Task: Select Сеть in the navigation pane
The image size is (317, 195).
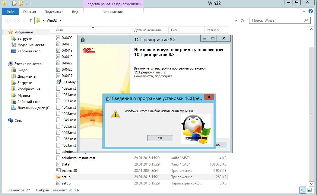Action: 18,121
